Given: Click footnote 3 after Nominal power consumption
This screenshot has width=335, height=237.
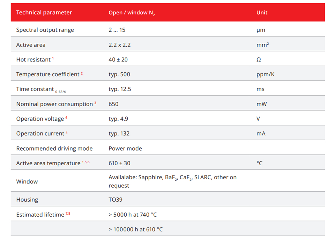Looking at the screenshot, I should (95, 103).
